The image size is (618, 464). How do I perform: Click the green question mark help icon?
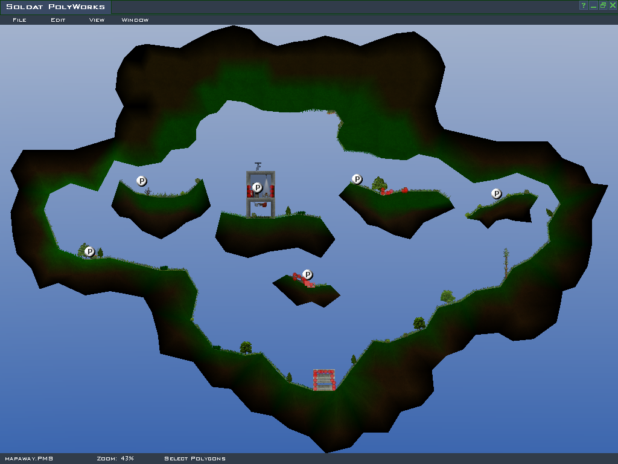(x=584, y=5)
